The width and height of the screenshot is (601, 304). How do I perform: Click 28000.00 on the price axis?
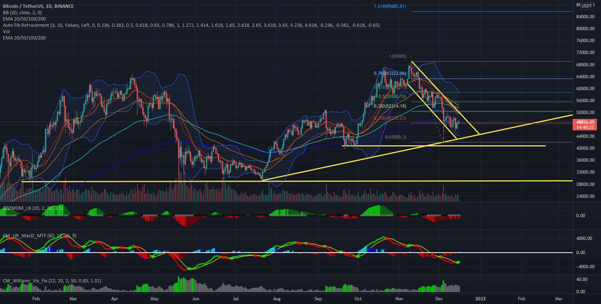coord(585,184)
